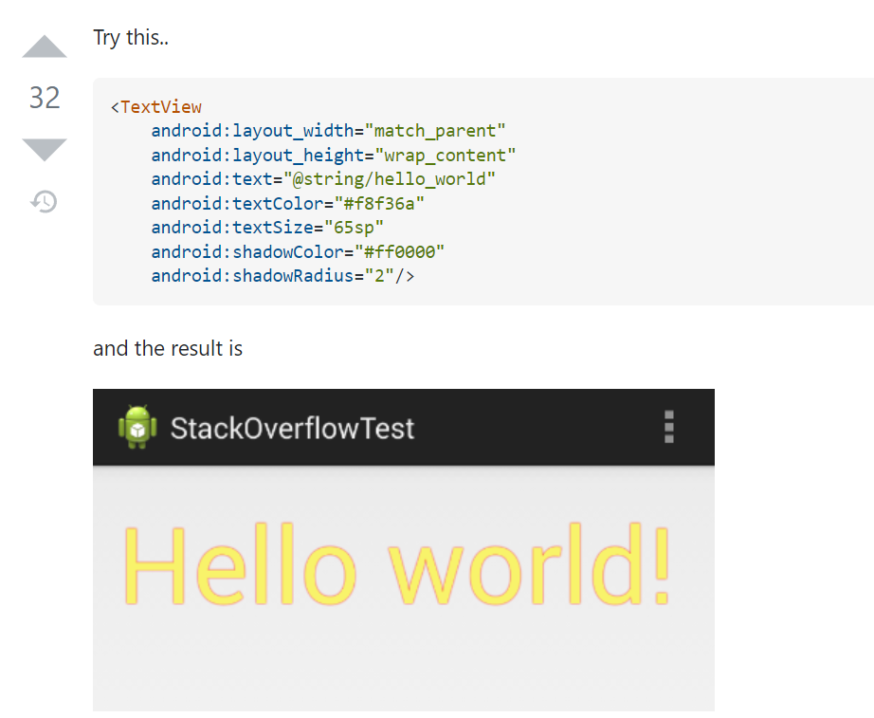Toggle the vote count display showing 32
This screenshot has width=874, height=718.
click(43, 98)
